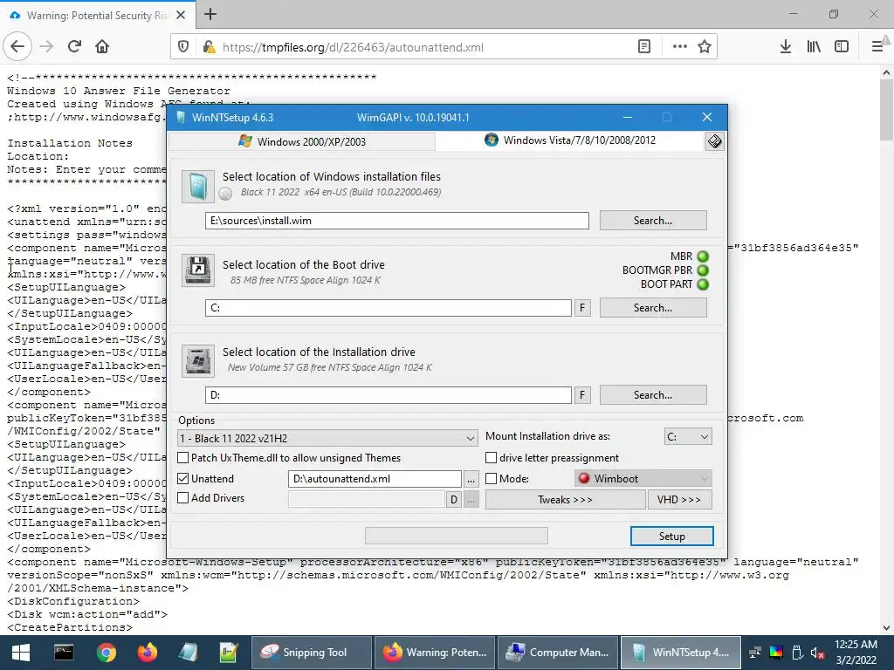Bookmark this page with the star

click(705, 47)
